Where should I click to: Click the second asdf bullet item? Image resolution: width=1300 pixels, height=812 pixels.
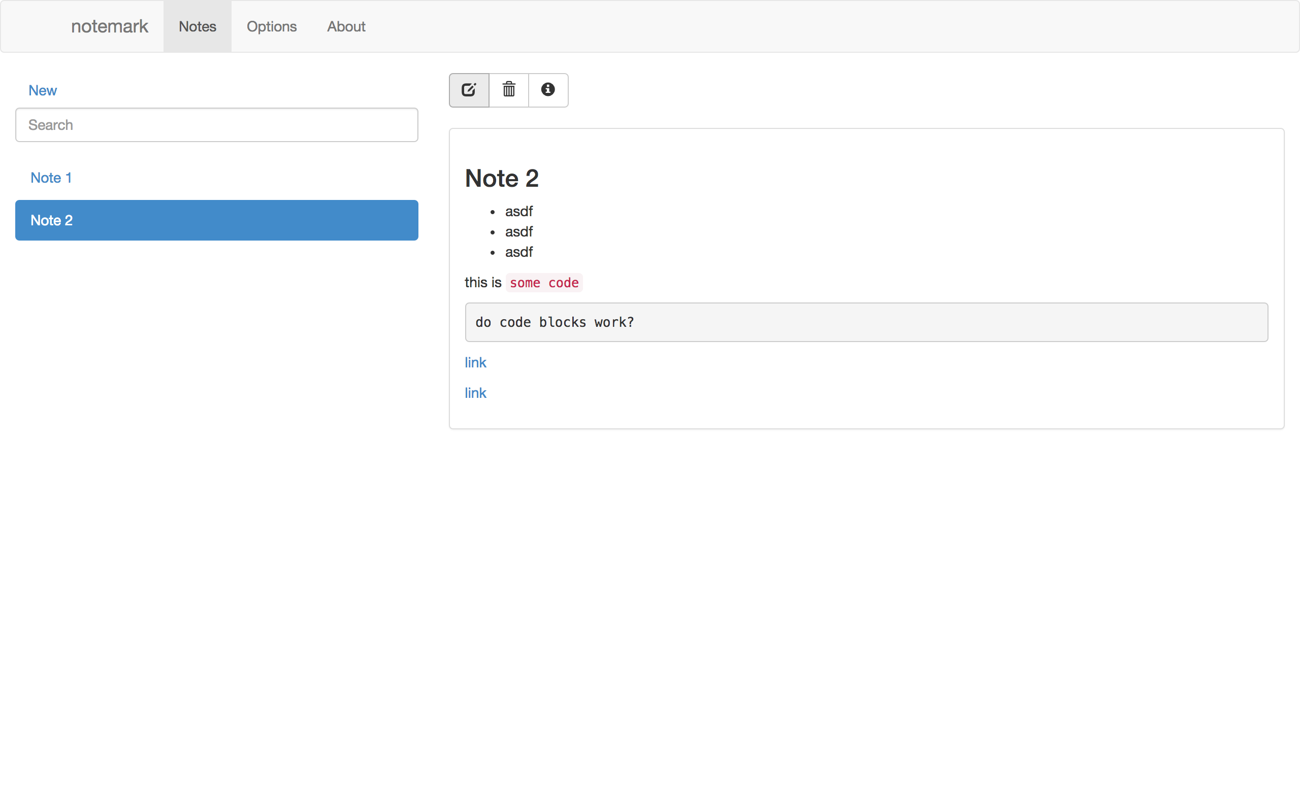point(518,232)
